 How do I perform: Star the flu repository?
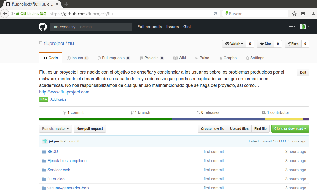265,44
